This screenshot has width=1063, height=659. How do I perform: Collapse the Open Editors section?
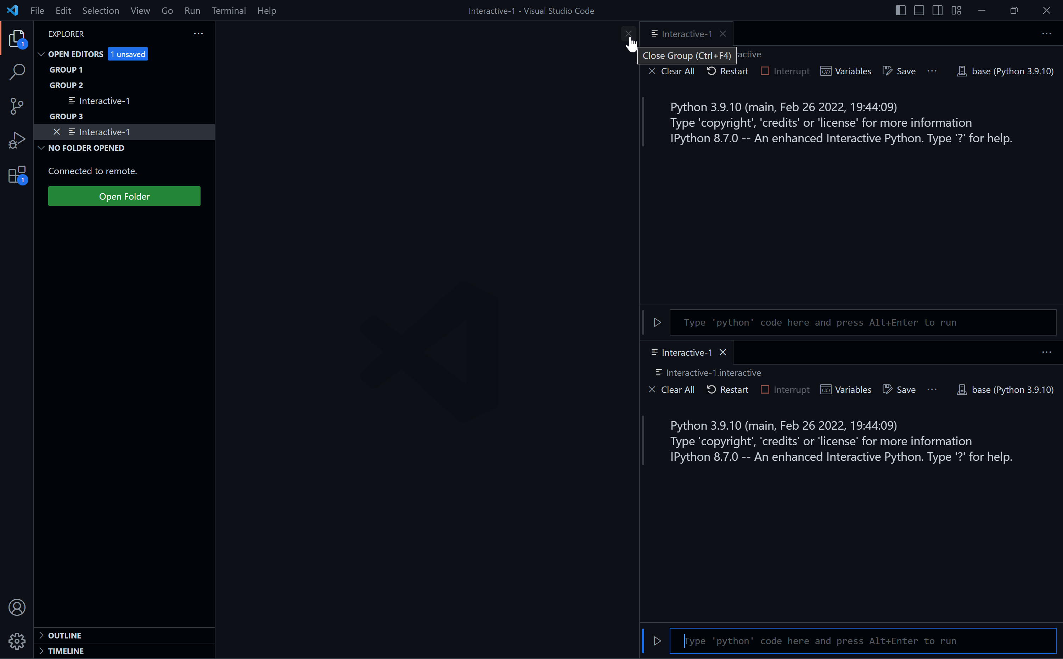[x=41, y=53]
